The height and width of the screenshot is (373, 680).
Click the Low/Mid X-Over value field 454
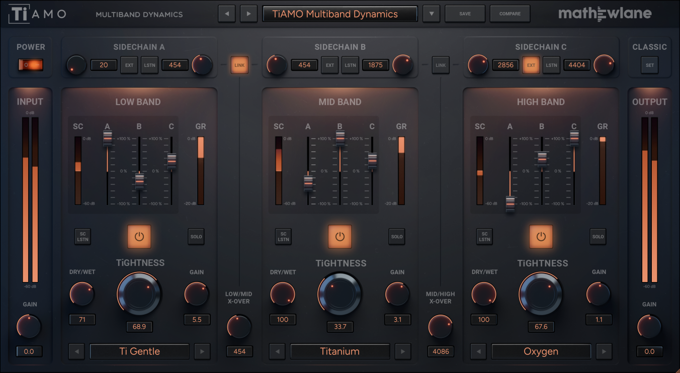pos(239,351)
